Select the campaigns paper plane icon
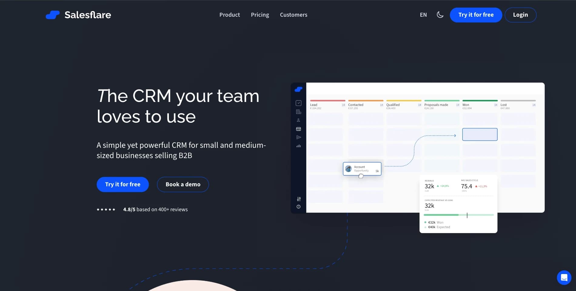576x291 pixels. (299, 137)
